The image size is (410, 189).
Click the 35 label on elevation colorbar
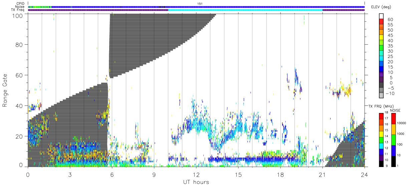coord(390,46)
